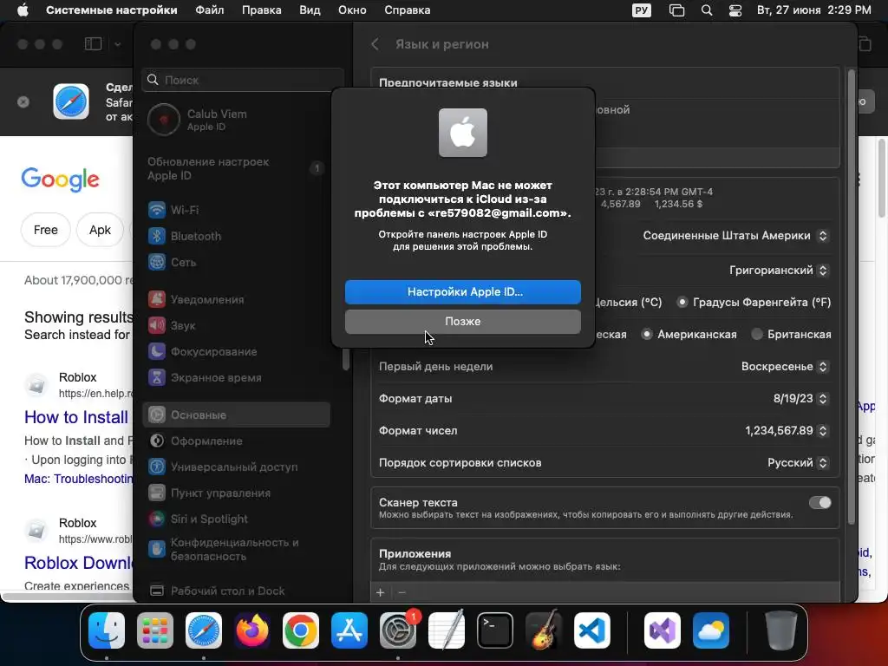Open Launchpad from the Dock
The image size is (888, 666).
pos(155,630)
